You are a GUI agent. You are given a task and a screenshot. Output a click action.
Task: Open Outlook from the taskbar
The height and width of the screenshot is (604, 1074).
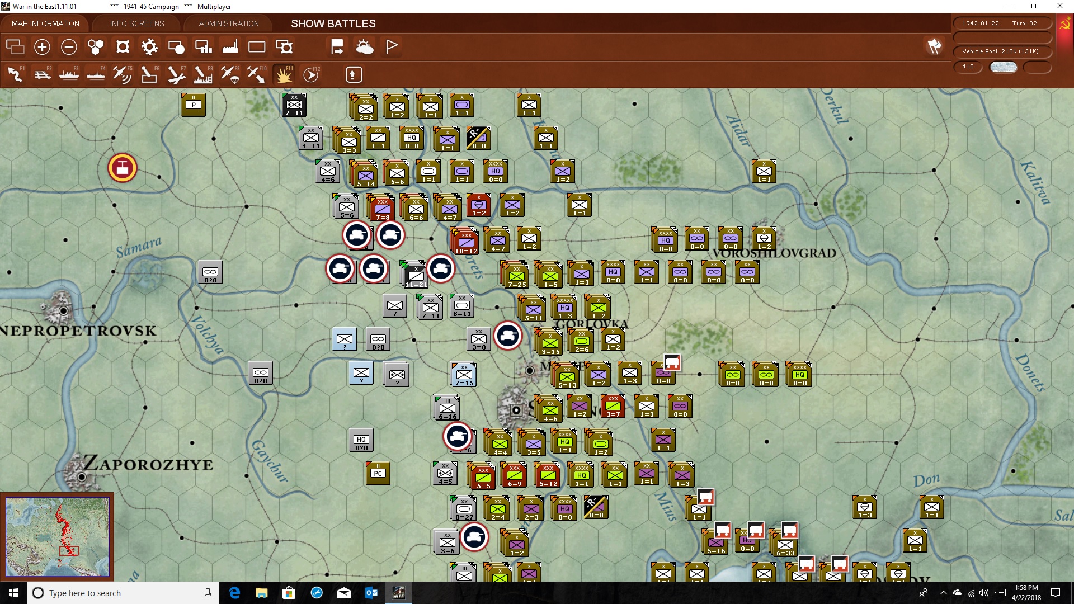tap(371, 593)
